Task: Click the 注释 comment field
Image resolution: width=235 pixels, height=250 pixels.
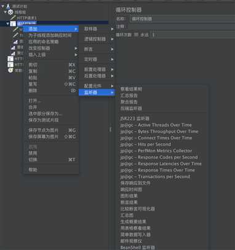Action: coord(181,26)
